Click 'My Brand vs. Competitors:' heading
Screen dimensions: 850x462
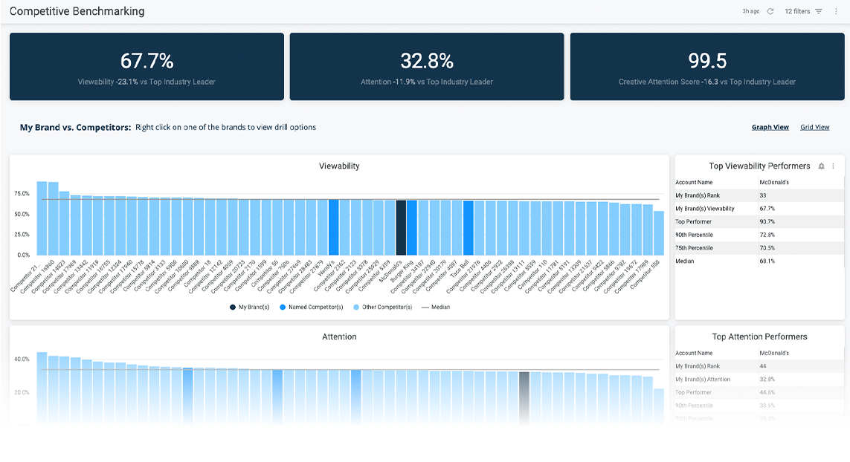[x=75, y=127]
